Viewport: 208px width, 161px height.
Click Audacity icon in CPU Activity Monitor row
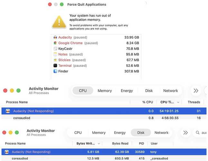[x=8, y=111]
